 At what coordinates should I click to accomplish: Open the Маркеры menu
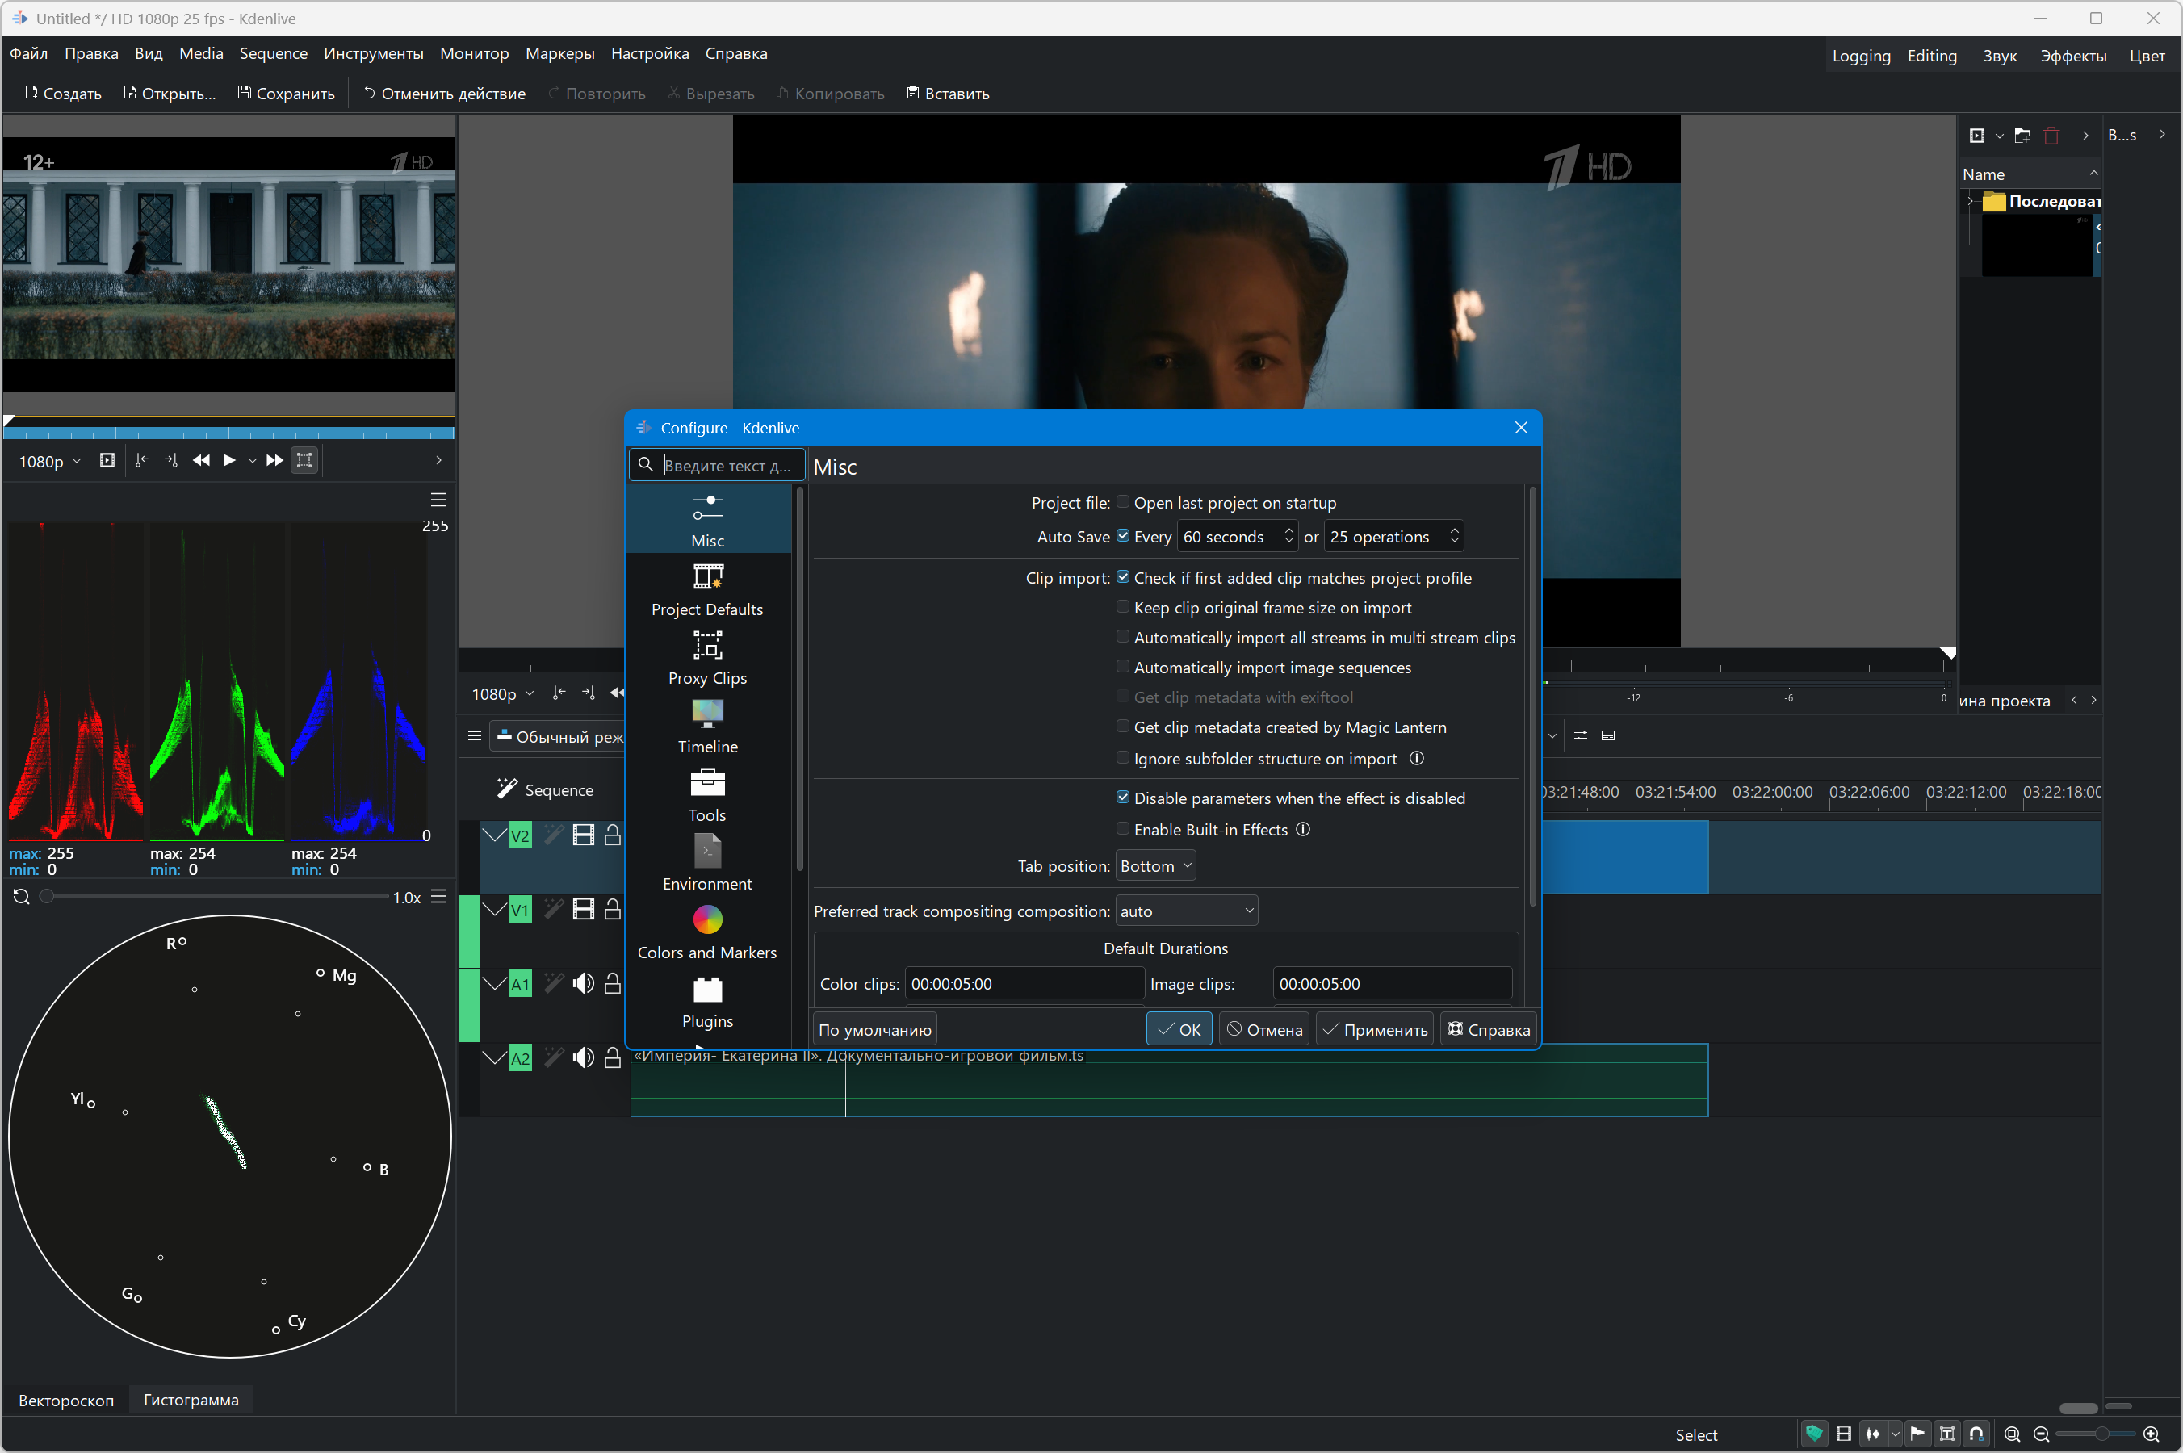coord(559,54)
